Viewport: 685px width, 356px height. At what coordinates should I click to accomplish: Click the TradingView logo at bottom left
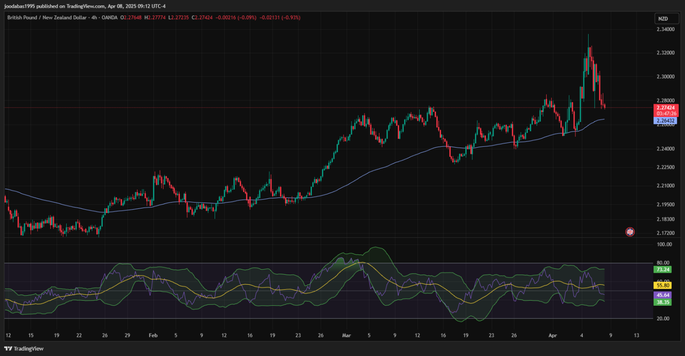click(x=24, y=349)
